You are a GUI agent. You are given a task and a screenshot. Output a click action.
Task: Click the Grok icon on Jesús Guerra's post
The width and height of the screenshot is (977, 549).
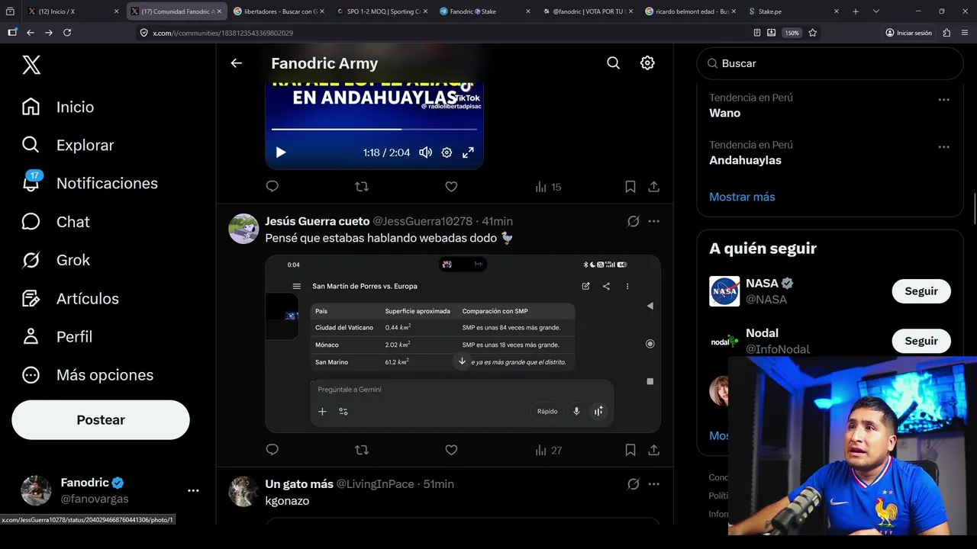tap(633, 221)
